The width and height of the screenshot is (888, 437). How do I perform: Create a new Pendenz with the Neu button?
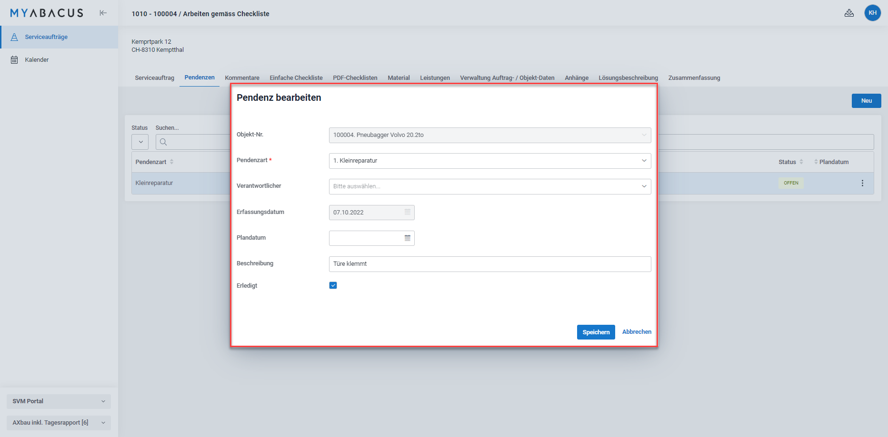[x=866, y=100]
